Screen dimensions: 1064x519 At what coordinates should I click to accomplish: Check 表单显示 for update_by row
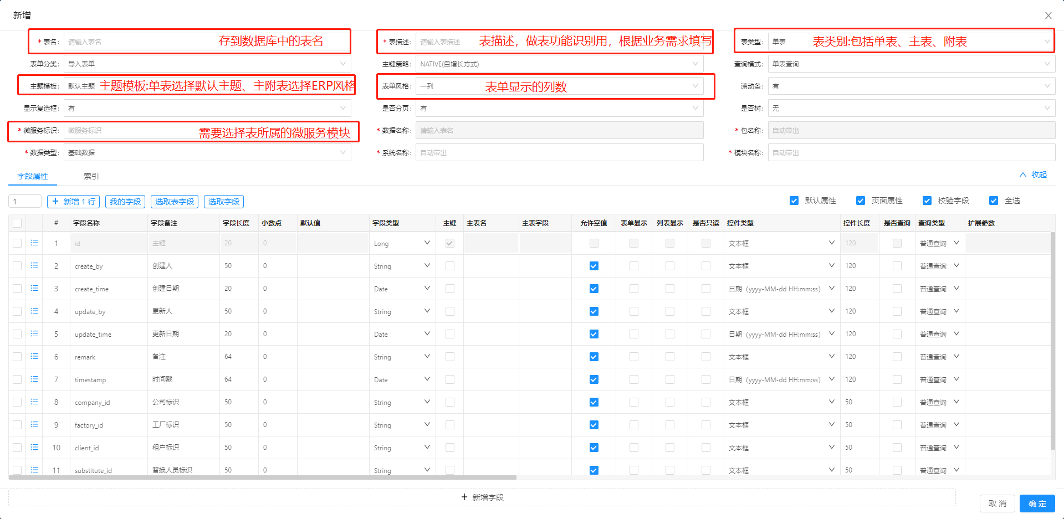634,311
